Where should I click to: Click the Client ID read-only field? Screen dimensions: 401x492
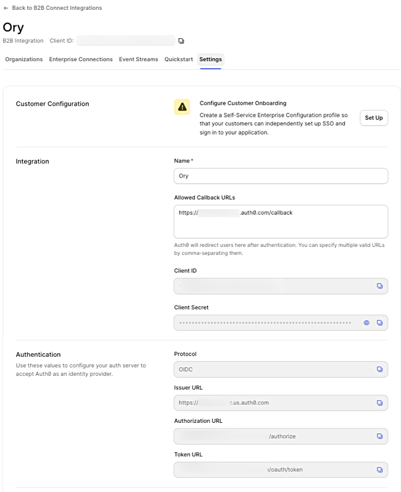281,286
